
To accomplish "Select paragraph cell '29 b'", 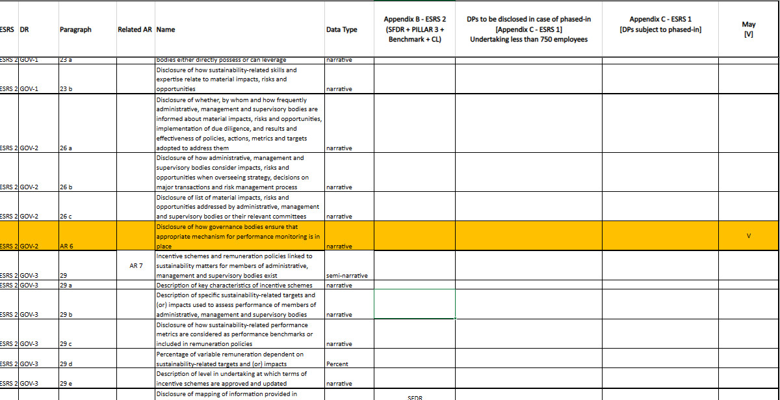I will (x=86, y=304).
